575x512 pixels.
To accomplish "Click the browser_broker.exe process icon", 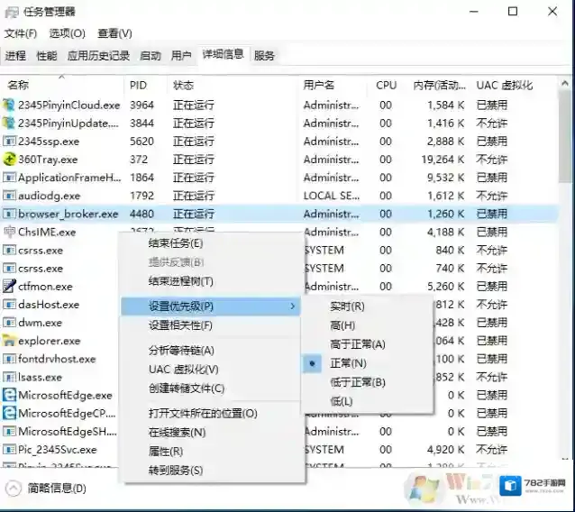I will (x=9, y=214).
